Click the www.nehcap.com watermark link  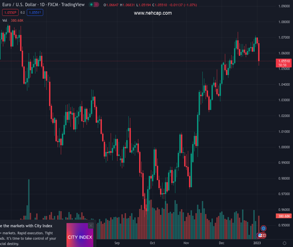coord(153,13)
